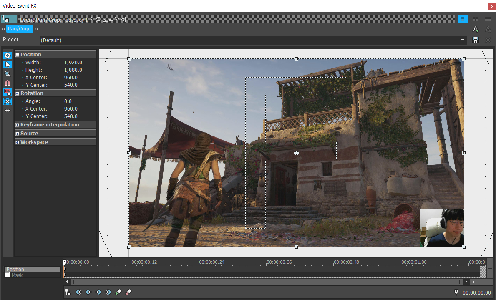
Task: Edit Position Width value 1,920.0
Action: pos(73,62)
